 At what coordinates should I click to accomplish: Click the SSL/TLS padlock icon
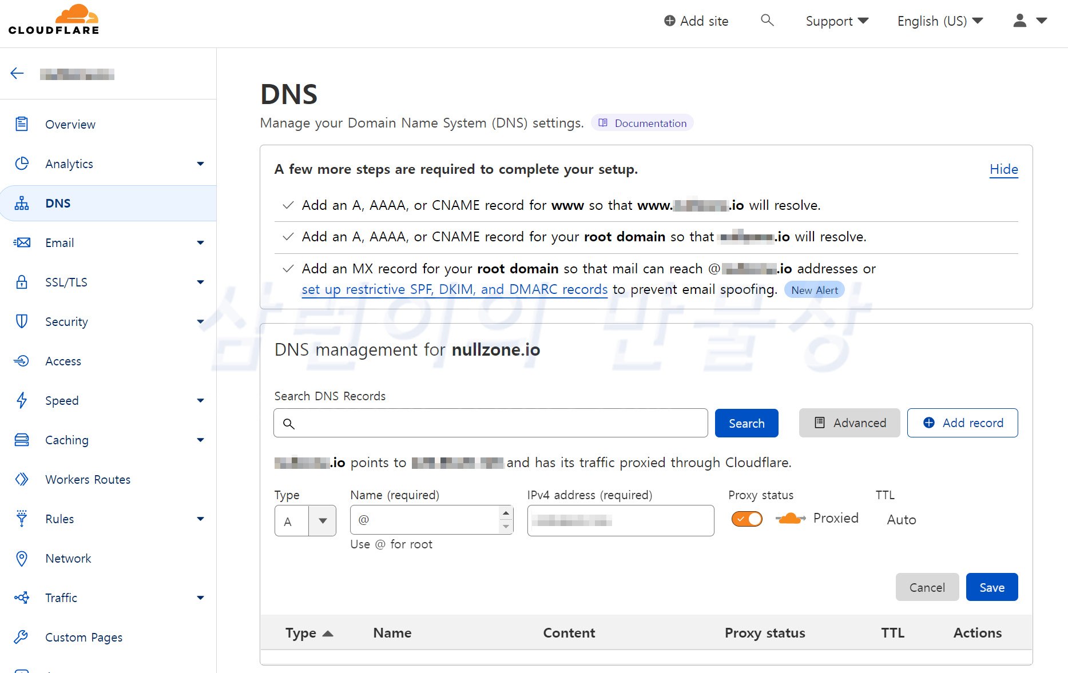(x=22, y=282)
